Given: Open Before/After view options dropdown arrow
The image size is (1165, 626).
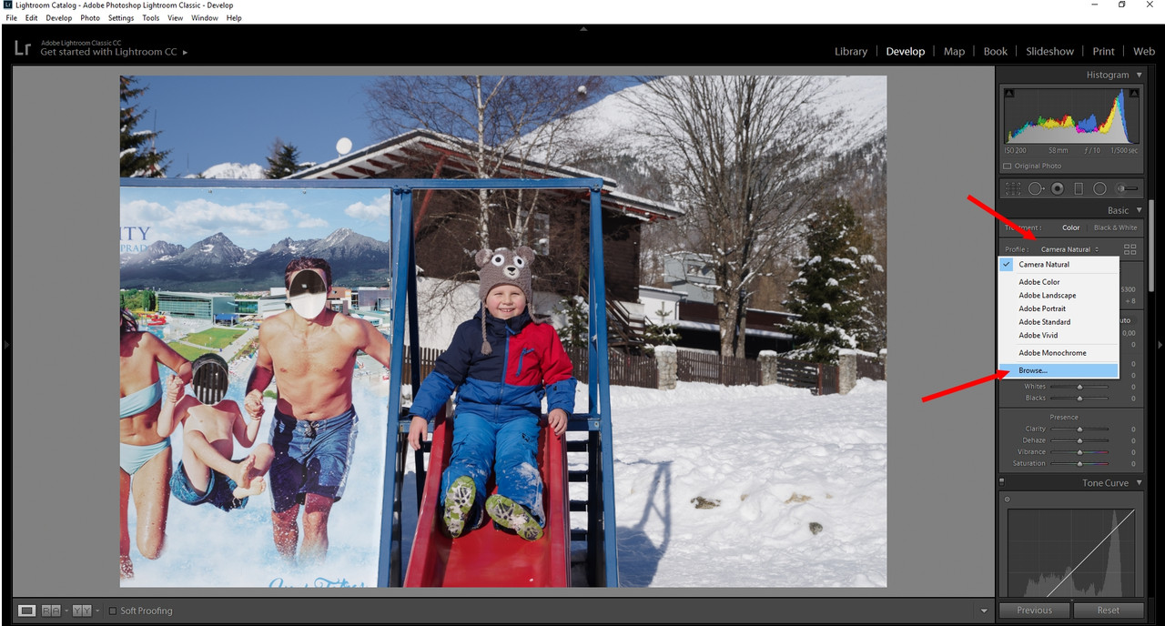Looking at the screenshot, I should (x=97, y=611).
